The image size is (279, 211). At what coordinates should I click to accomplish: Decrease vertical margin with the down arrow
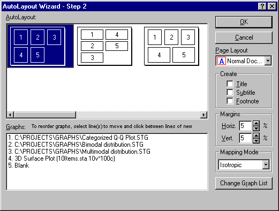[256, 140]
